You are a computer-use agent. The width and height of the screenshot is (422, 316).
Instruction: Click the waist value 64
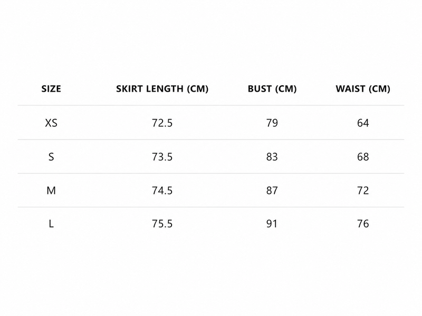[x=363, y=123]
